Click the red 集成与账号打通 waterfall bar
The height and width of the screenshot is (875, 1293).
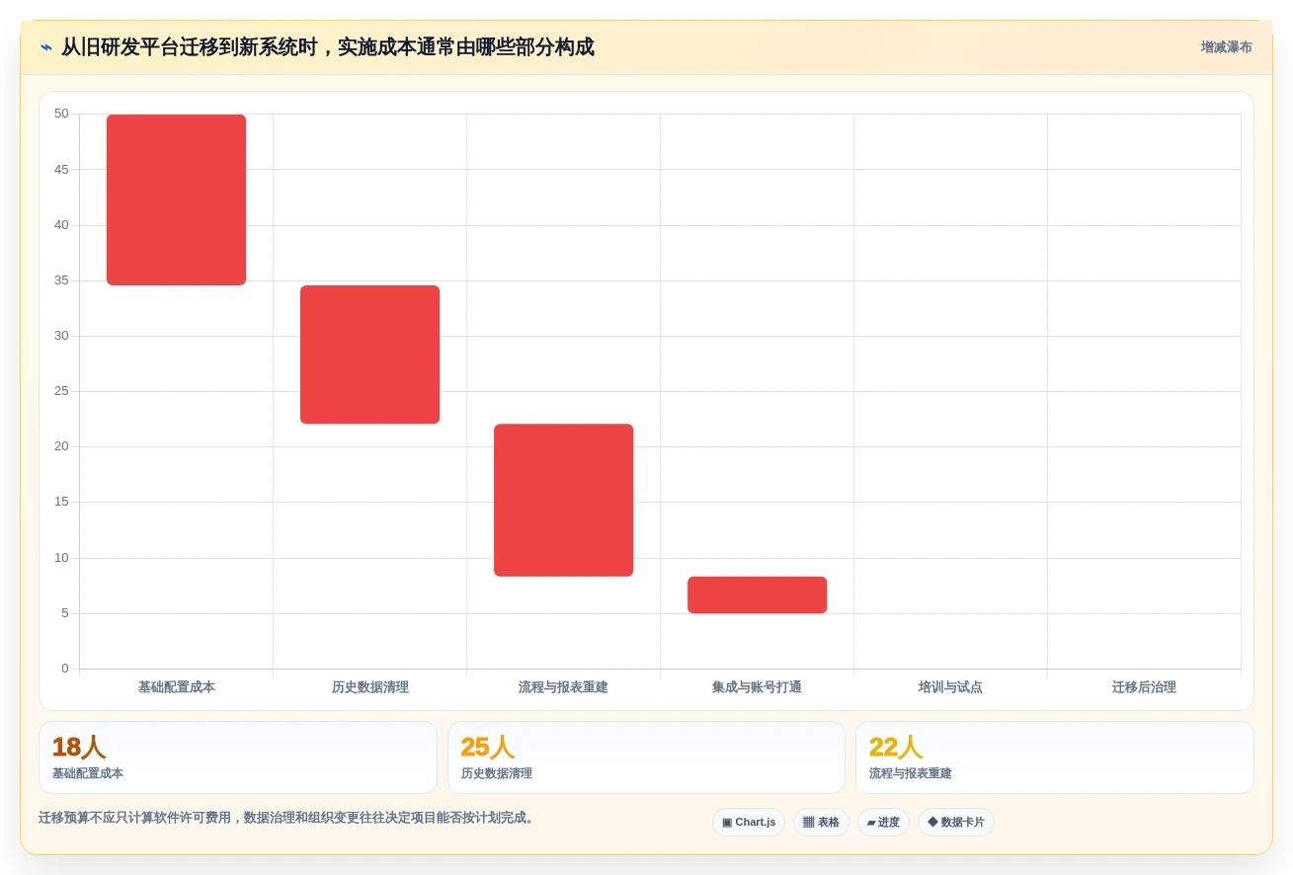(757, 595)
